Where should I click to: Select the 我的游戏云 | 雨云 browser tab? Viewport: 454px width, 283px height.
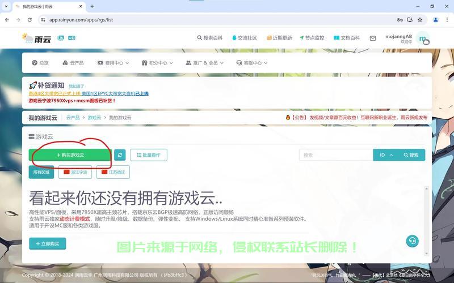[x=49, y=6]
